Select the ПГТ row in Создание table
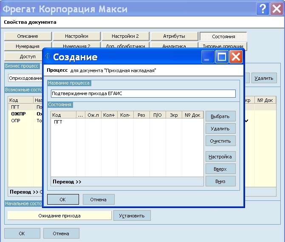Screen dimensions: 285x242 pyautogui.click(x=127, y=122)
